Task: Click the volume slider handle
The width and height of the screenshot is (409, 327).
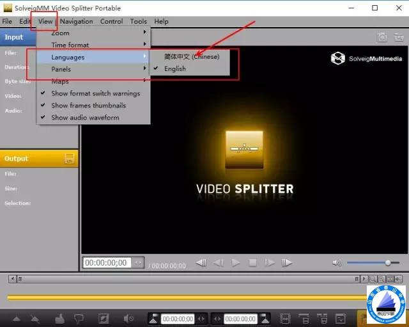Action: pos(387,262)
